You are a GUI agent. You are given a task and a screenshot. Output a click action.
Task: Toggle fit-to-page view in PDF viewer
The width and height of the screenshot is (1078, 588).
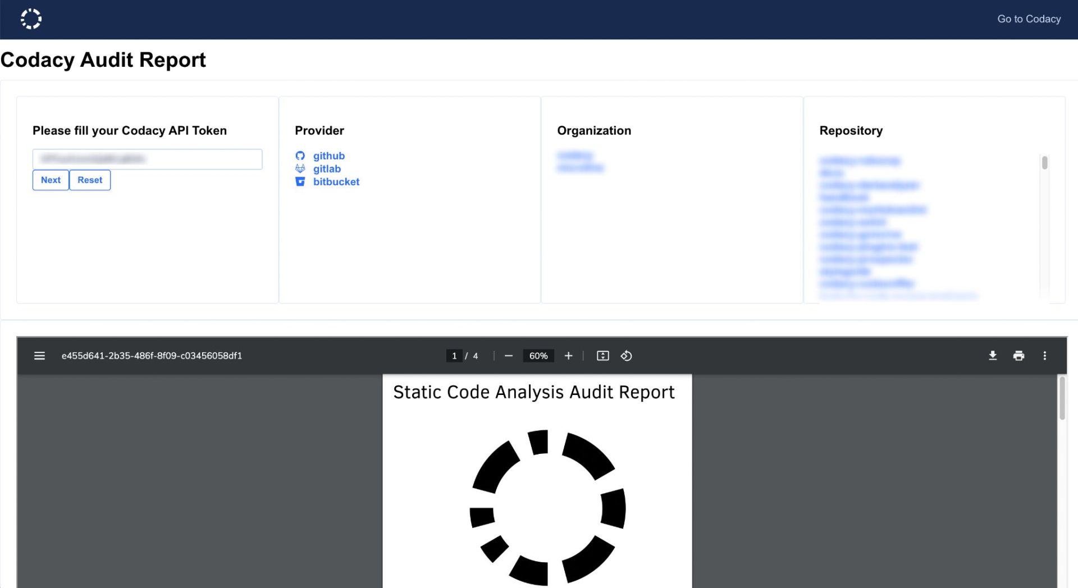(602, 355)
